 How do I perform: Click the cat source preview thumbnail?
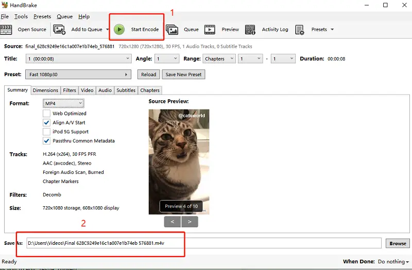pos(179,161)
